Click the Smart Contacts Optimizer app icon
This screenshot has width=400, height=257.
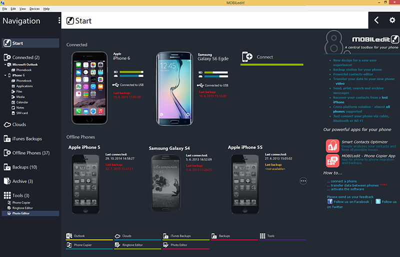click(332, 146)
